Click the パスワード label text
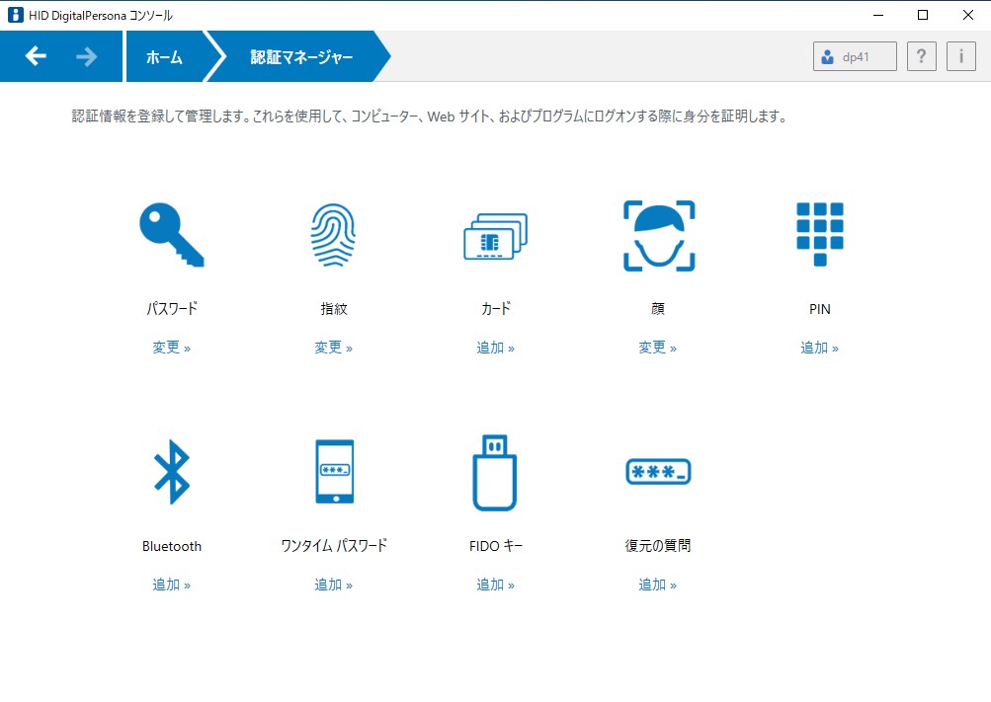The height and width of the screenshot is (702, 991). (x=172, y=309)
